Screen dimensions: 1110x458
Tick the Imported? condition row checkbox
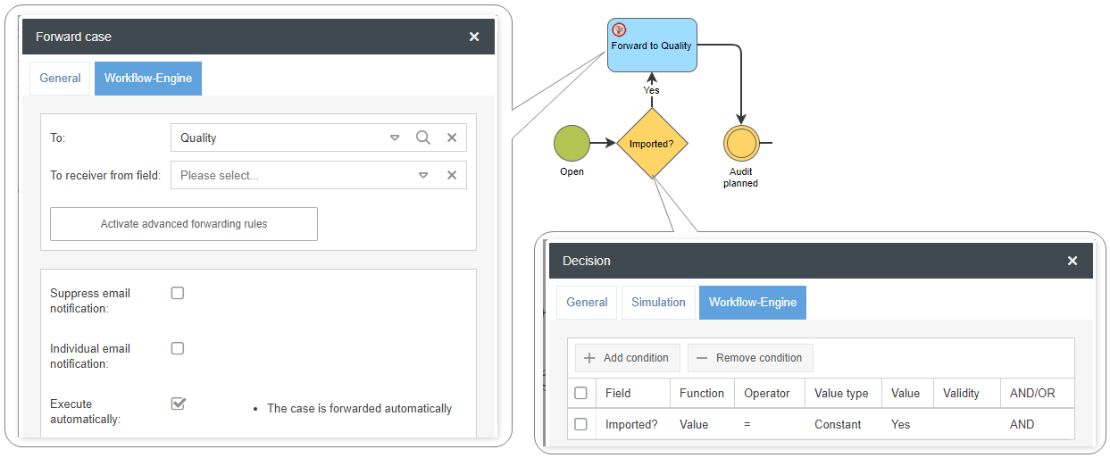(580, 424)
